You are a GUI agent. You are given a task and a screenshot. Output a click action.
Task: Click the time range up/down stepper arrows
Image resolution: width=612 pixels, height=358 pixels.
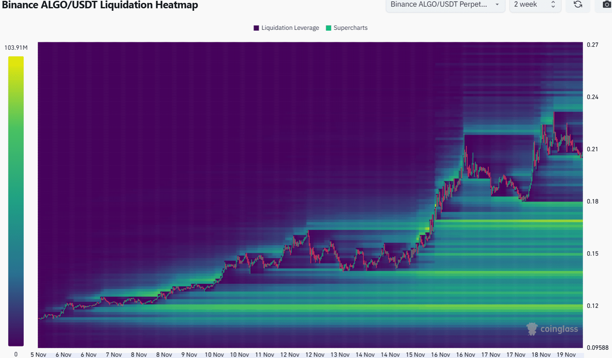pyautogui.click(x=553, y=4)
